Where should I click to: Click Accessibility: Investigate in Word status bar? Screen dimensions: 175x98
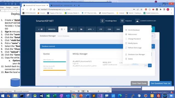(21, 91)
